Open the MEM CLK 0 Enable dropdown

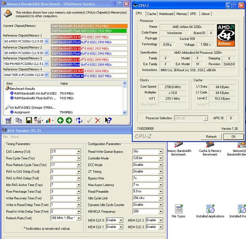coord(121,220)
